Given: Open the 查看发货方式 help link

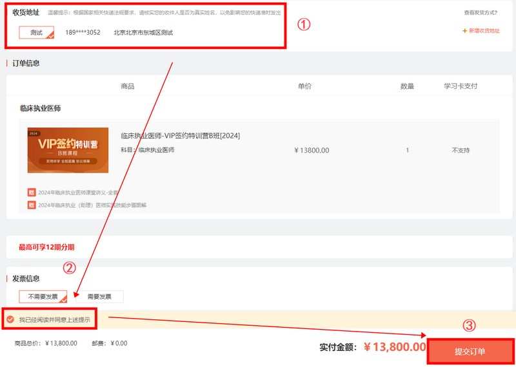Looking at the screenshot, I should click(481, 12).
